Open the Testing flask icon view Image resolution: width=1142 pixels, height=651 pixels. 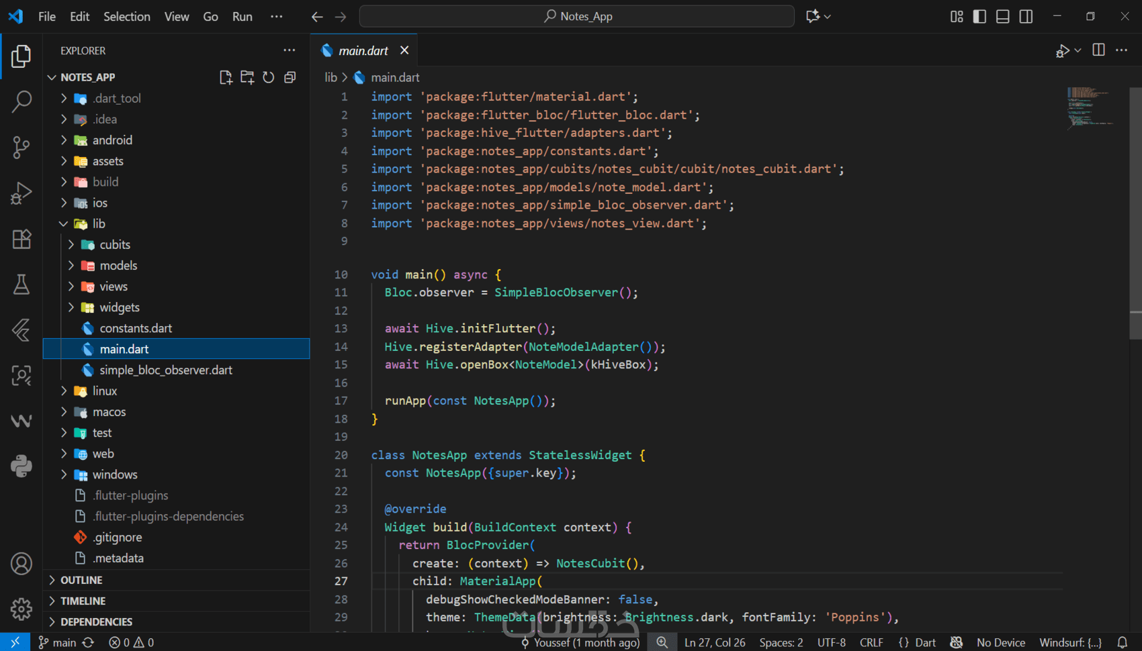pyautogui.click(x=21, y=285)
